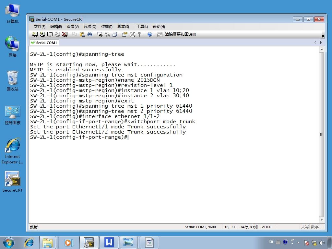
Task: Click Internet Explorer in the taskbar
Action: (x=29, y=243)
